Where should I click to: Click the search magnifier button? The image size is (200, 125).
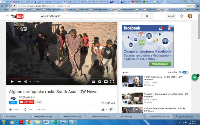click(147, 16)
